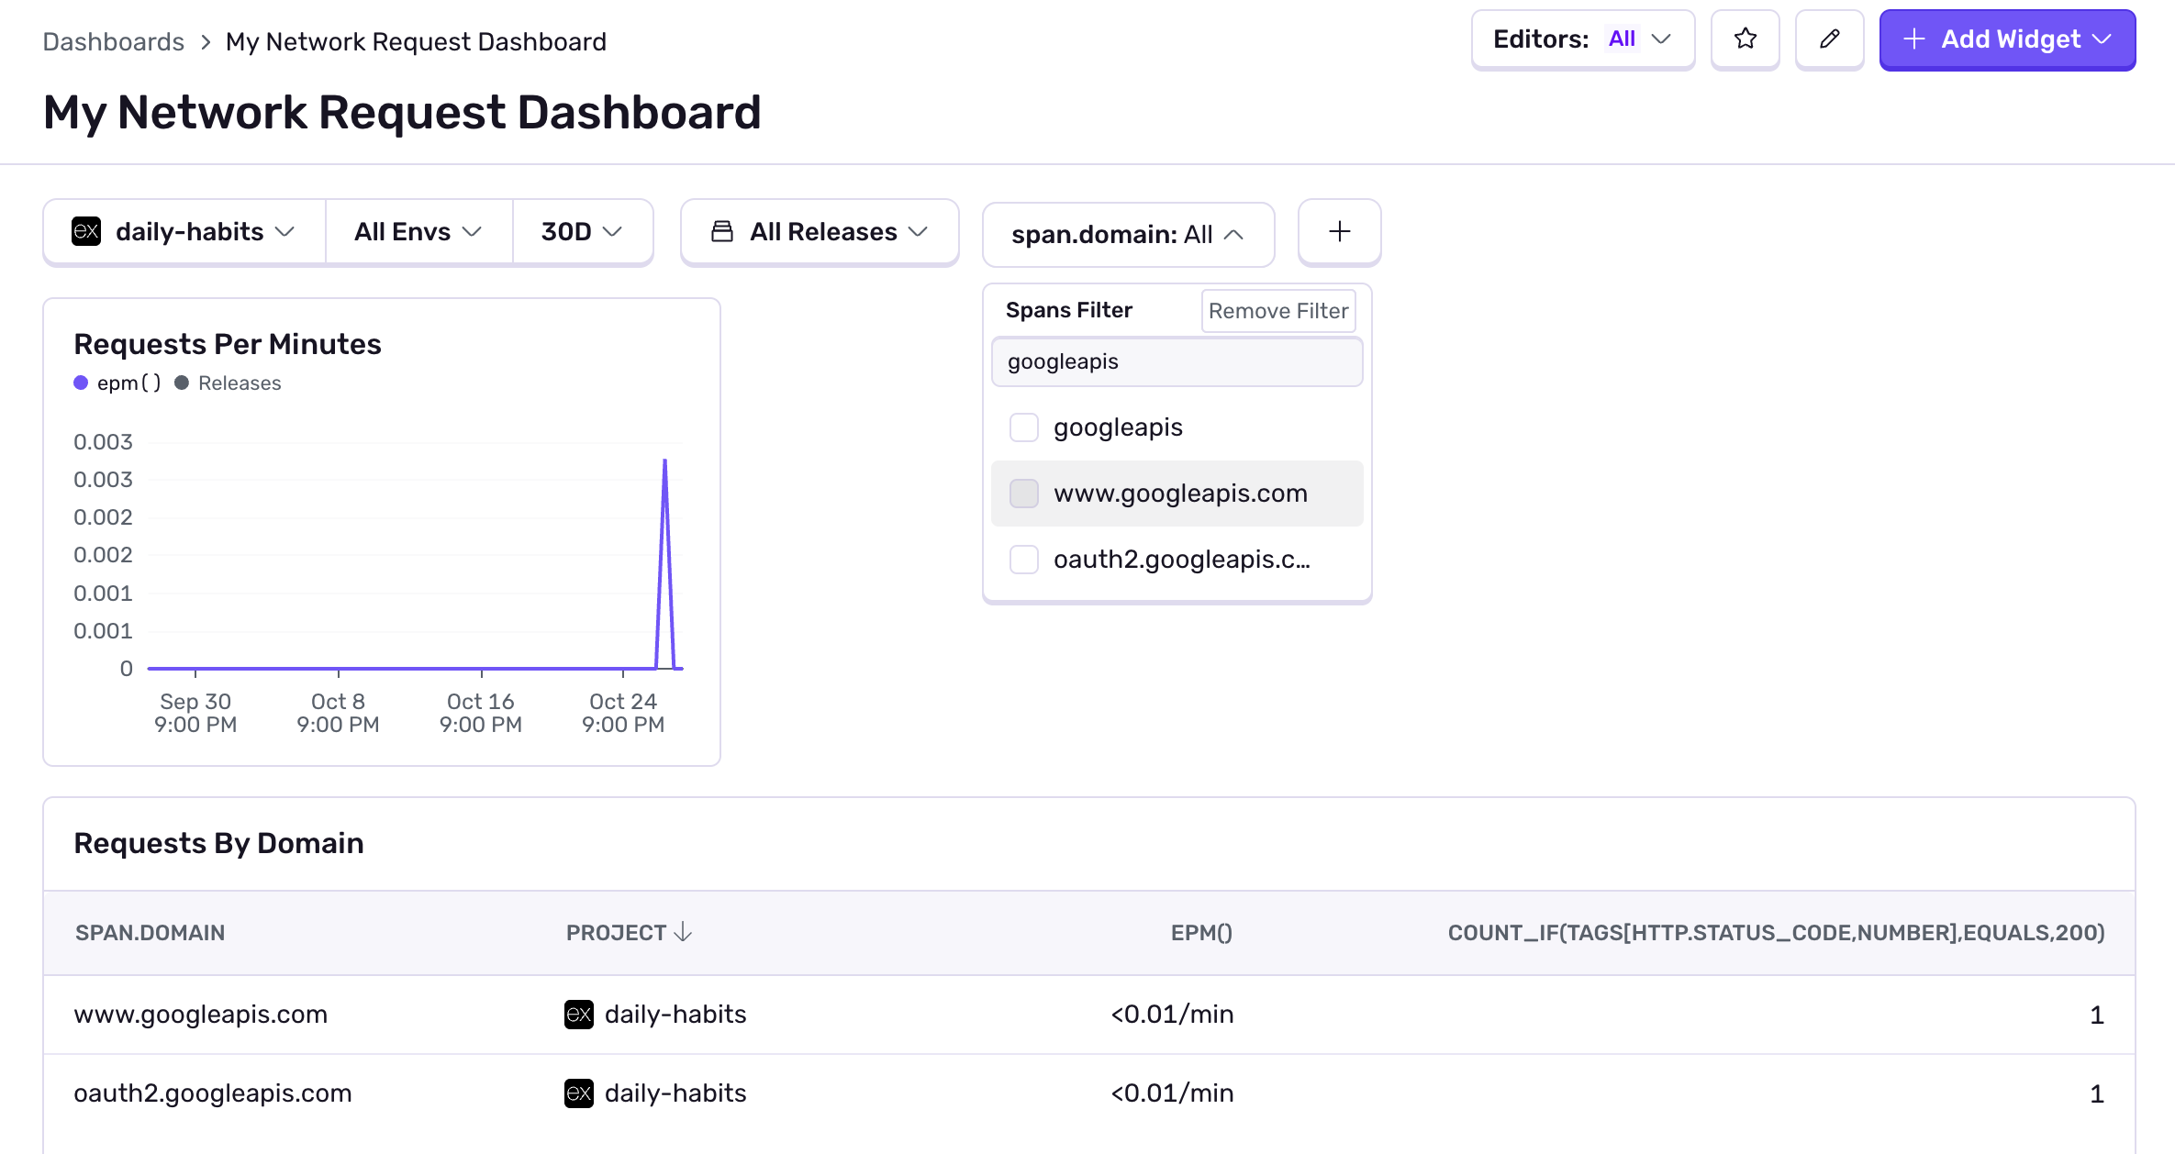The height and width of the screenshot is (1154, 2175).
Task: Expand the 30D date range selector
Action: pos(582,232)
